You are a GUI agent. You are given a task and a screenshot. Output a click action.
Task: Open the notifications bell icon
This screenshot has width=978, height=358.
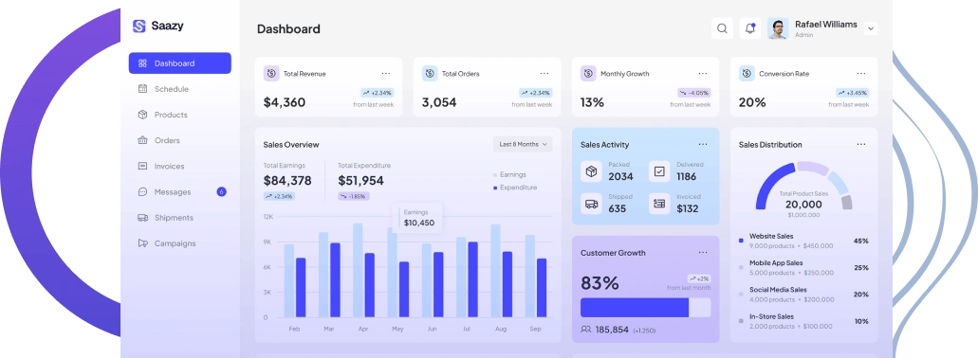(749, 28)
